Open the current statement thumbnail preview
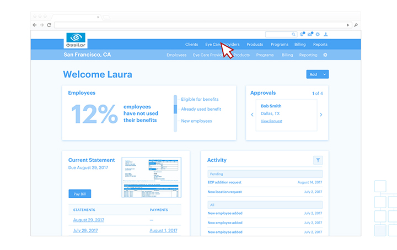This screenshot has width=397, height=250. coord(151,177)
